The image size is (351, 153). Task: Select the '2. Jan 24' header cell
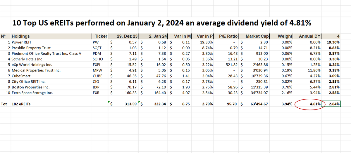[x=154, y=36]
